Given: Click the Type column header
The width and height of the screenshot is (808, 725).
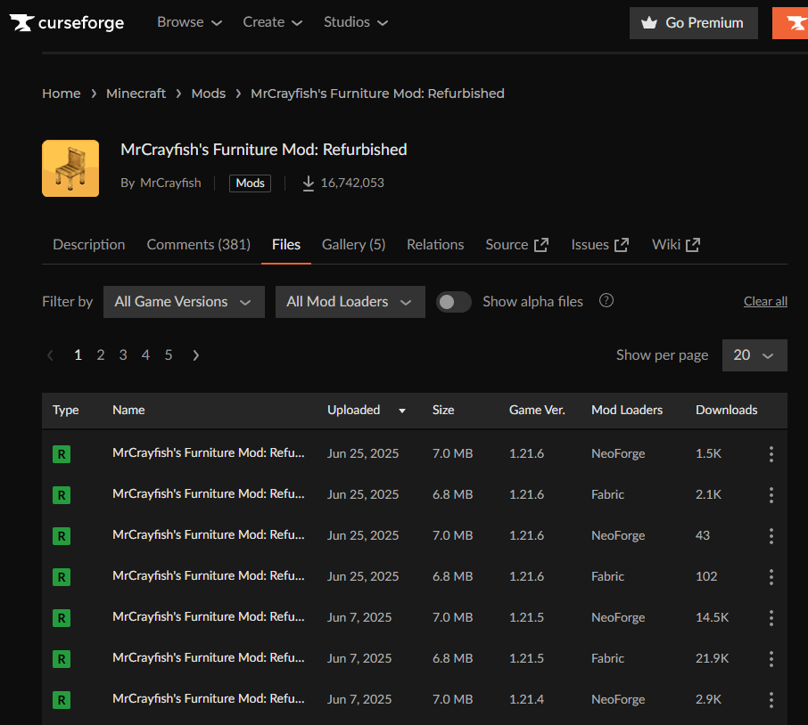Looking at the screenshot, I should click(x=65, y=410).
